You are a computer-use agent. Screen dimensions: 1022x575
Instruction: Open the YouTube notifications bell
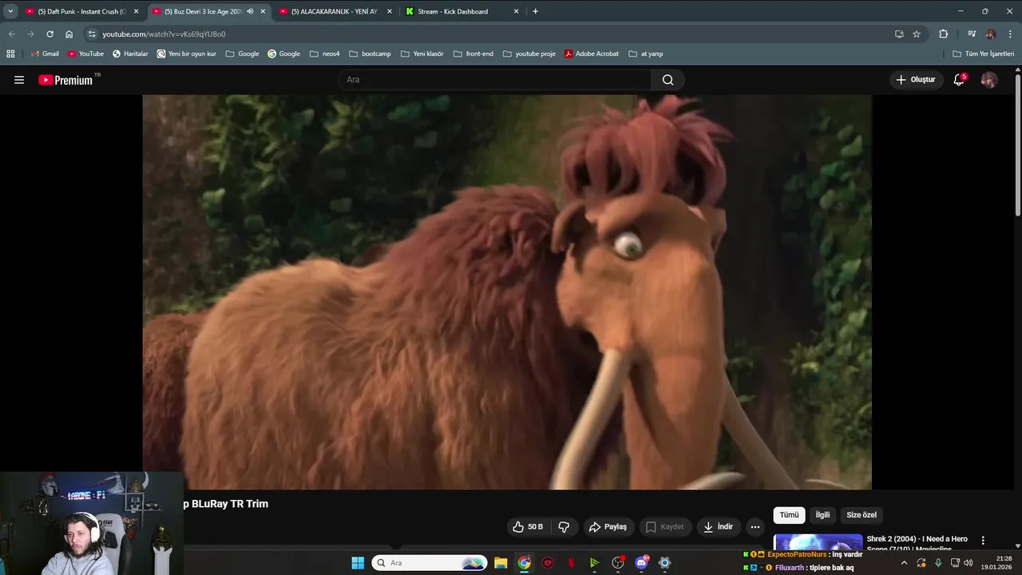(x=959, y=80)
